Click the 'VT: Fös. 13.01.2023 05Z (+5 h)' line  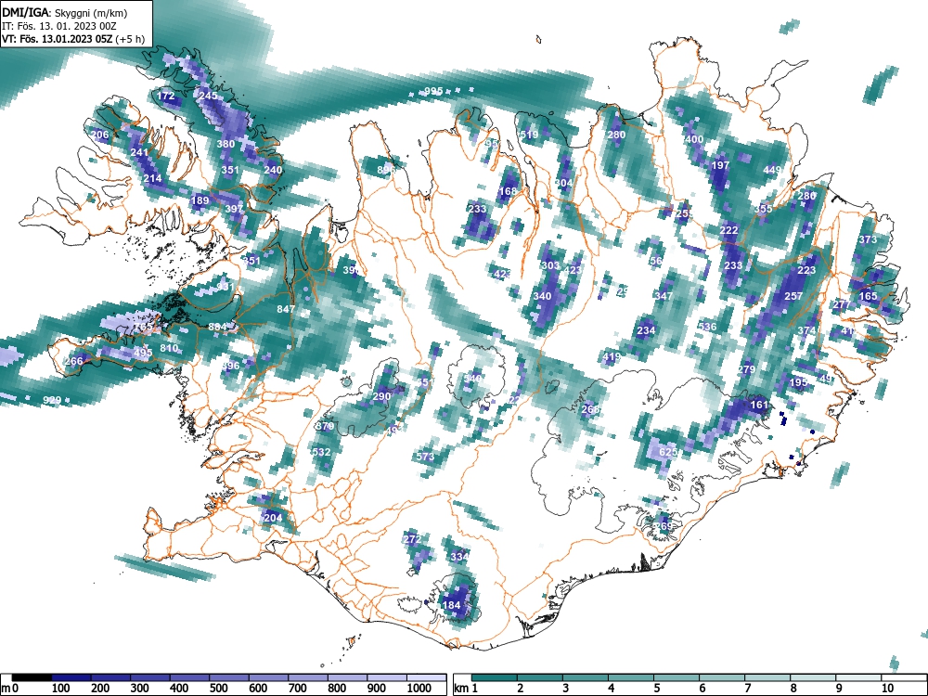point(72,39)
